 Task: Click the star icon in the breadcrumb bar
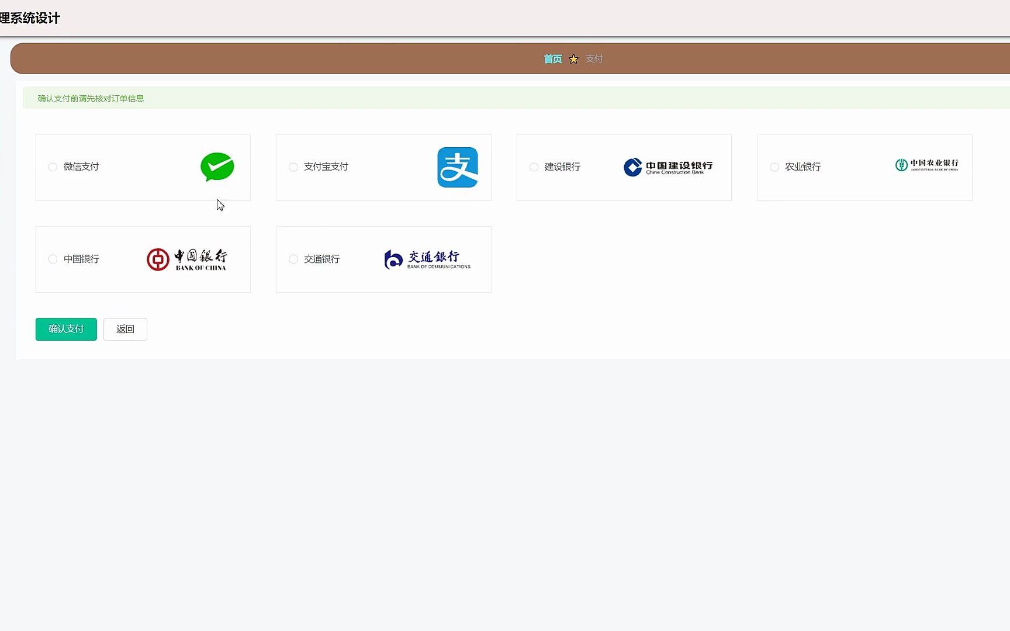coord(573,58)
